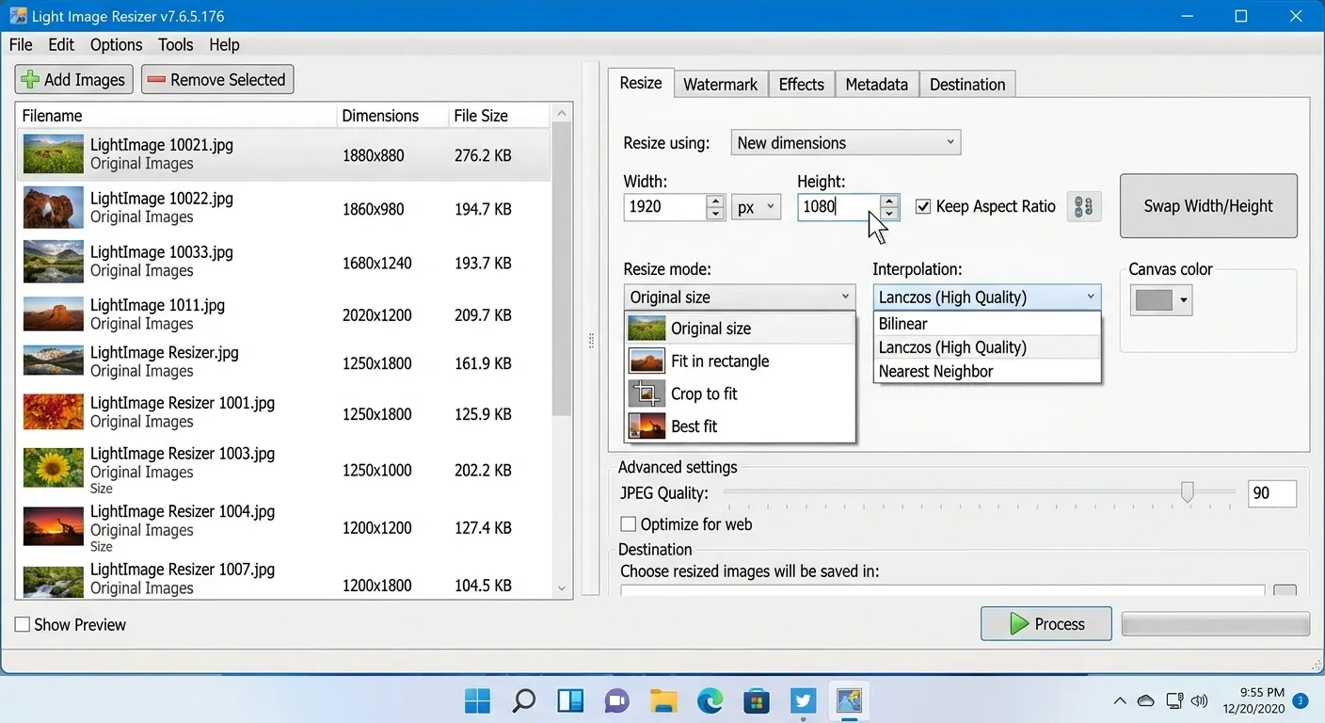Open the Windows Start menu
The width and height of the screenshot is (1325, 723).
(478, 700)
